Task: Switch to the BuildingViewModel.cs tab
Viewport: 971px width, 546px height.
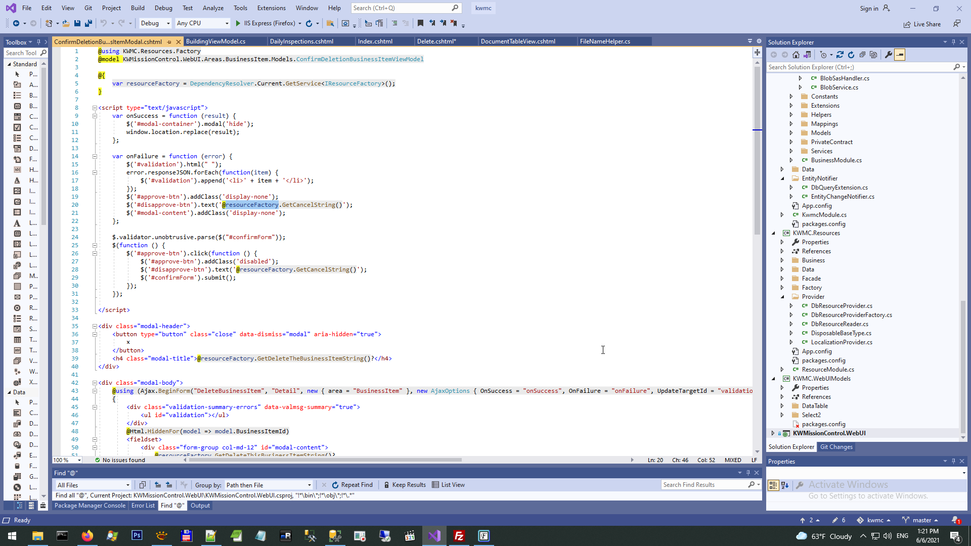Action: click(215, 41)
